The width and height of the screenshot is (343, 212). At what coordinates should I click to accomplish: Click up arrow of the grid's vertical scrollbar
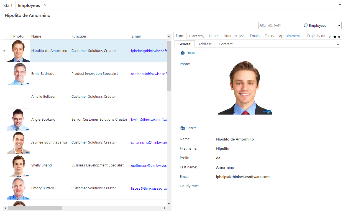tap(169, 36)
